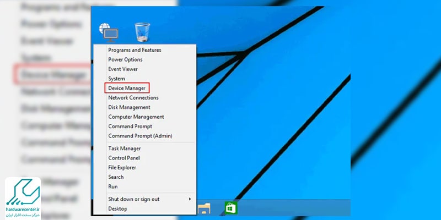Choose File Explorer in the menu
The width and height of the screenshot is (441, 220).
coord(144,168)
